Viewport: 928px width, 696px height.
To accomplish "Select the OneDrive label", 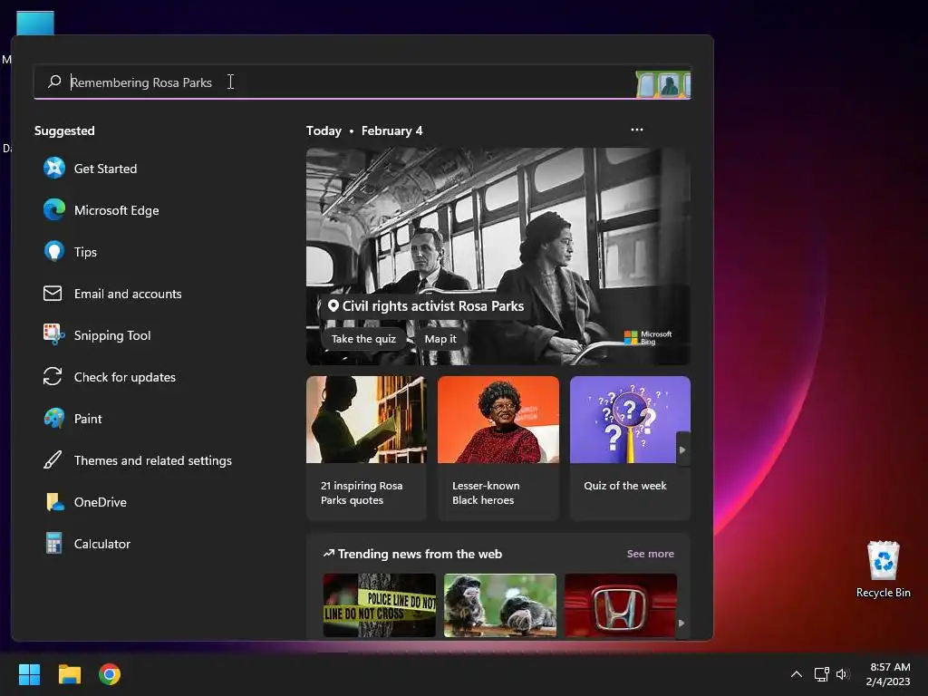I will tap(100, 502).
